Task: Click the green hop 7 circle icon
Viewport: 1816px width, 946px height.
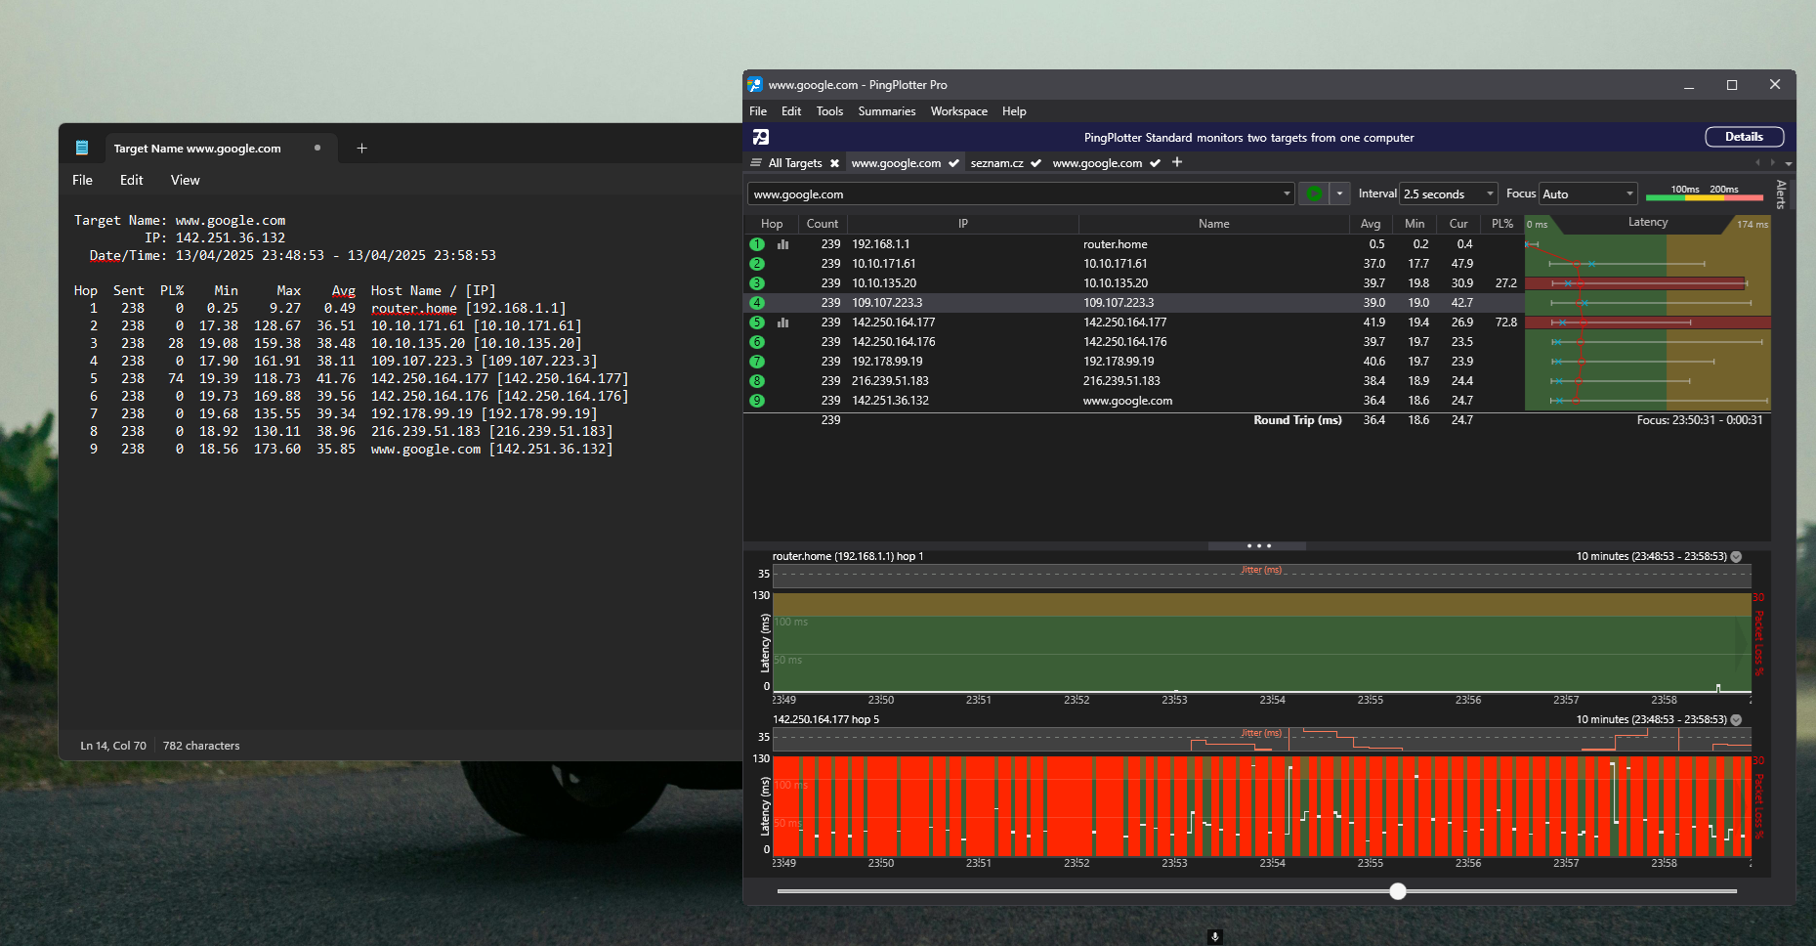Action: [x=757, y=362]
